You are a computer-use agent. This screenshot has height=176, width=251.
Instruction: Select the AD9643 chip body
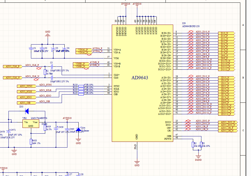142,83
